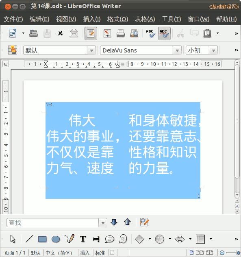Click Find Previous up arrow

[x=127, y=222]
